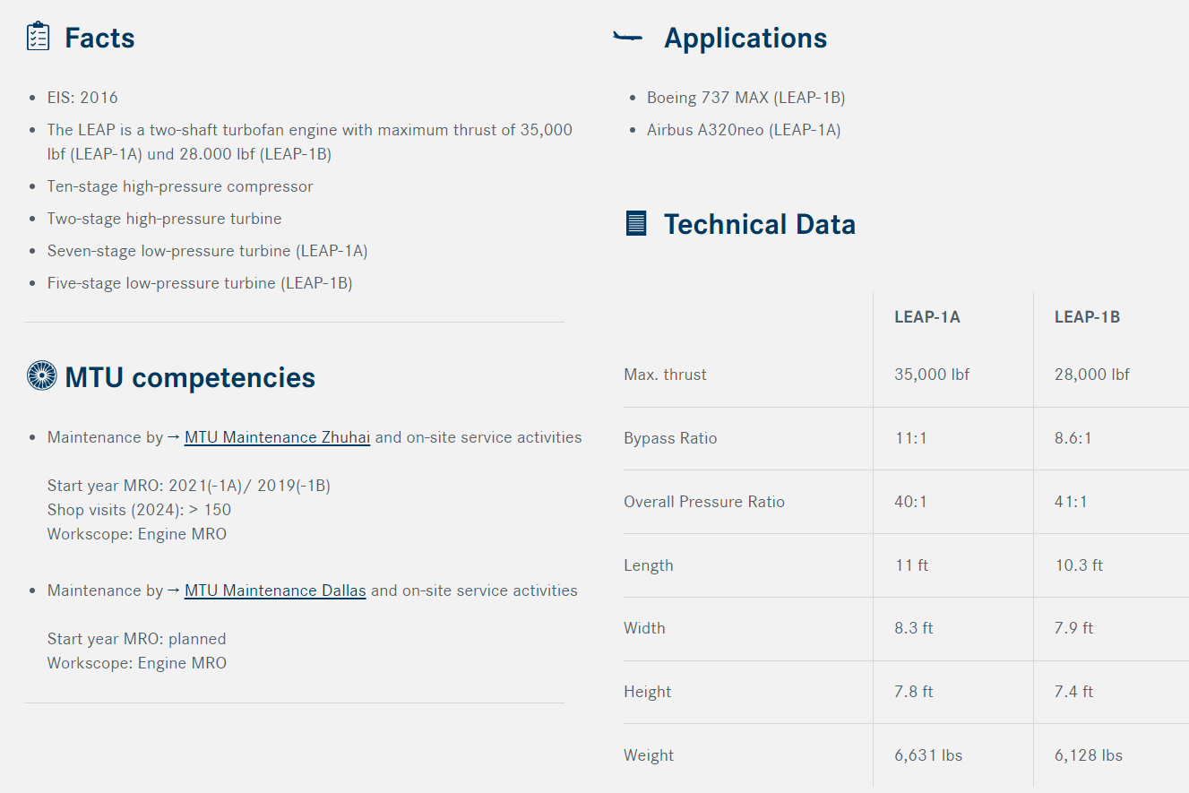Click the Facts heading
1189x793 pixels.
point(99,38)
